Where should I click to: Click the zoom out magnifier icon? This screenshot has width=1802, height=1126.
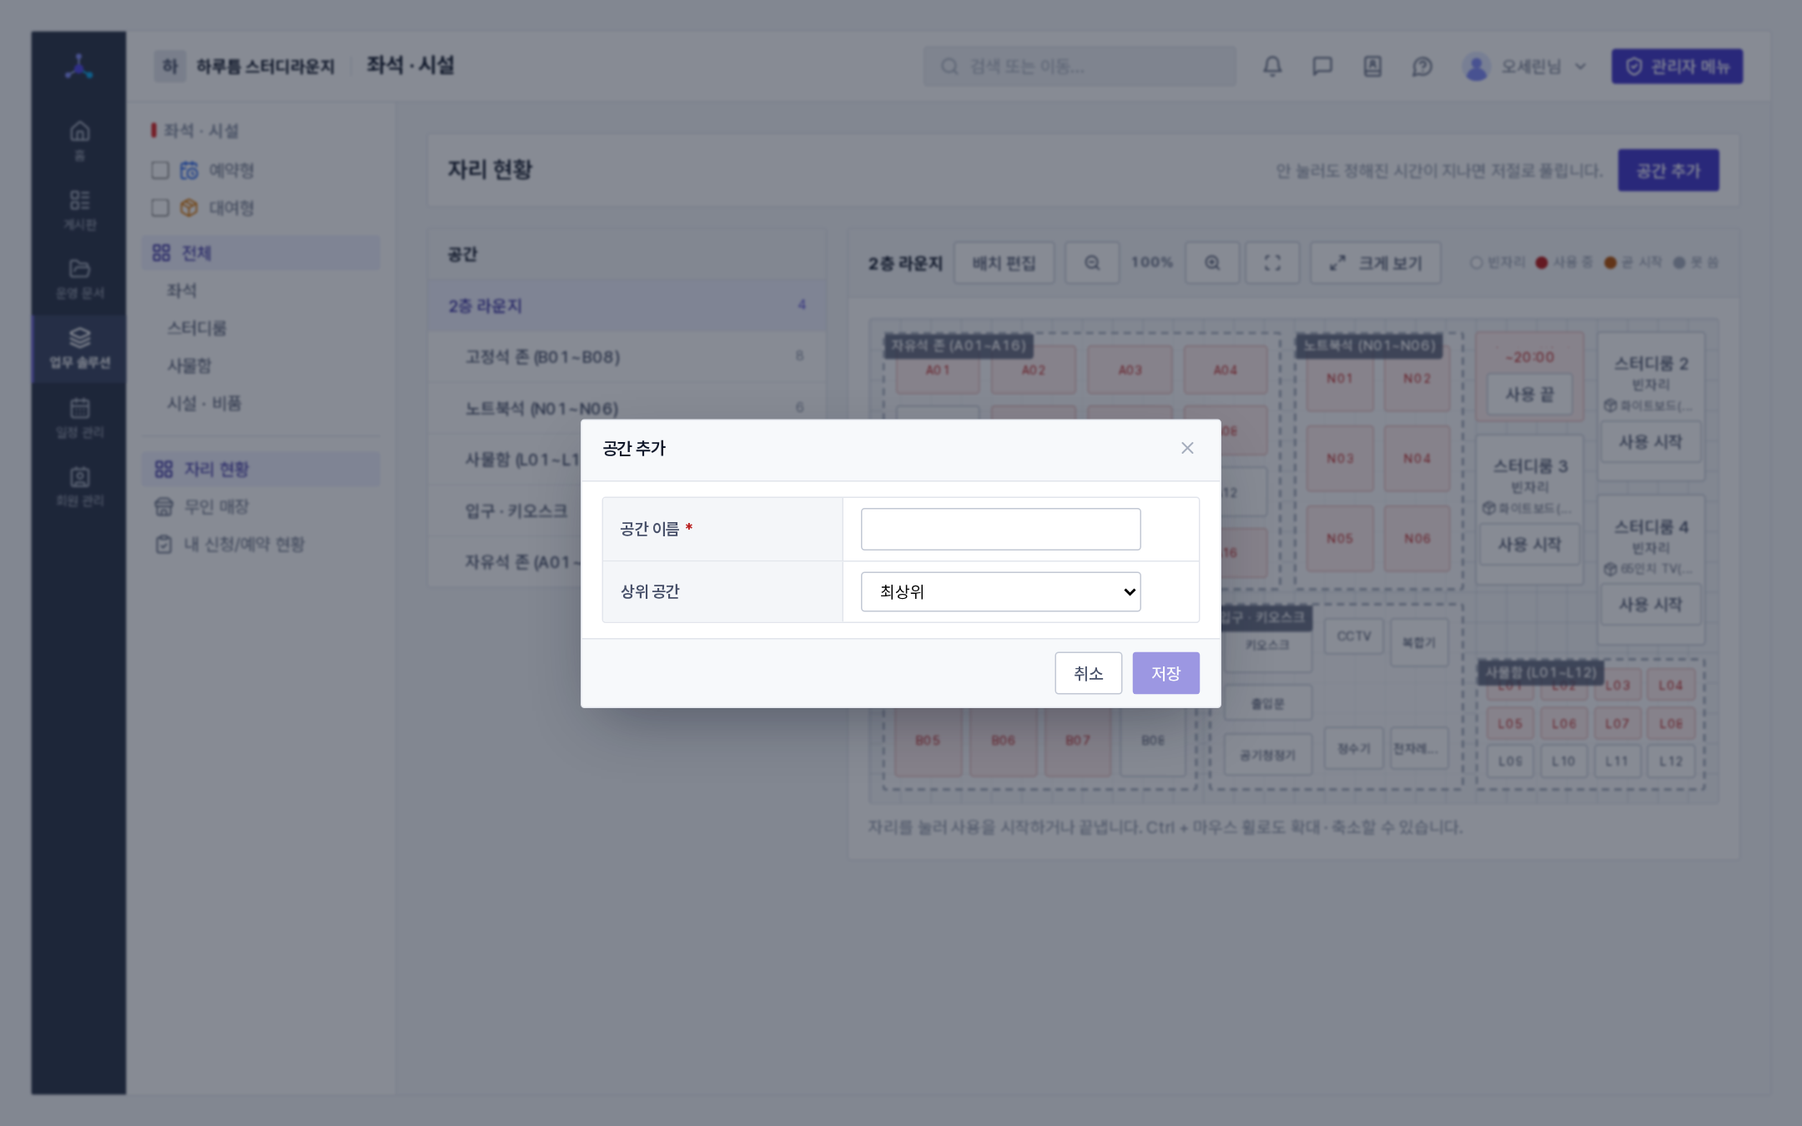pyautogui.click(x=1092, y=263)
